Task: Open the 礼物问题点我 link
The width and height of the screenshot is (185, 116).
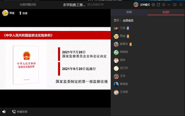Action: (x=28, y=5)
